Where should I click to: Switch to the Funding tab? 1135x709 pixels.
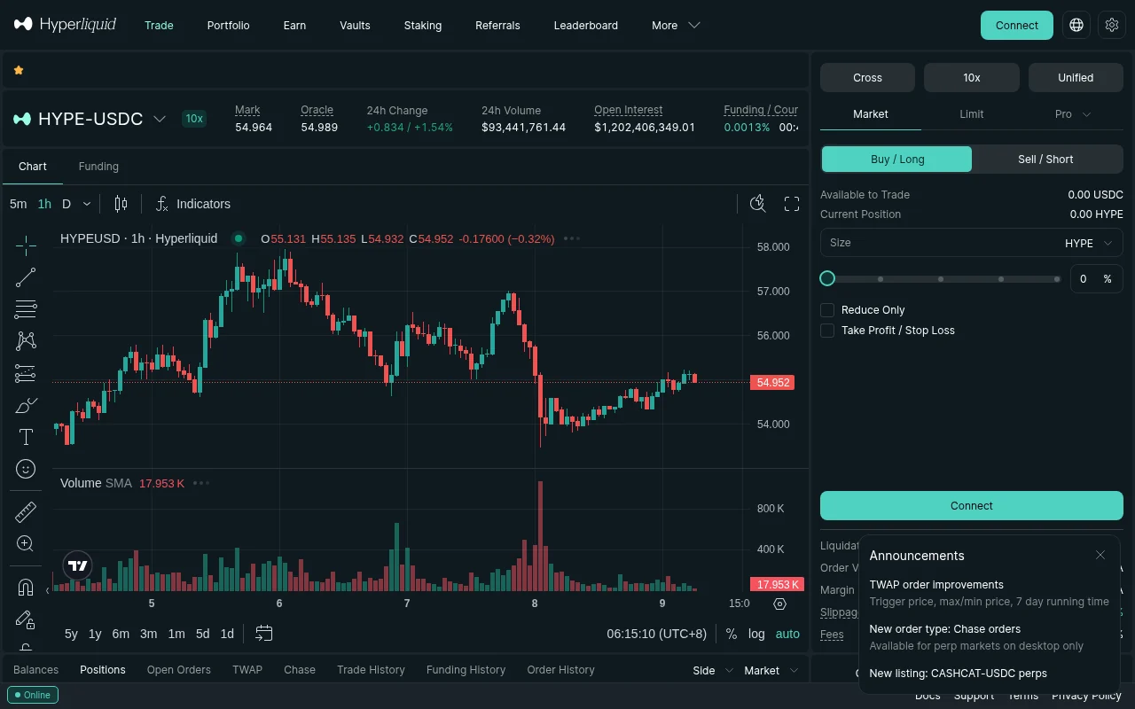[x=98, y=166]
